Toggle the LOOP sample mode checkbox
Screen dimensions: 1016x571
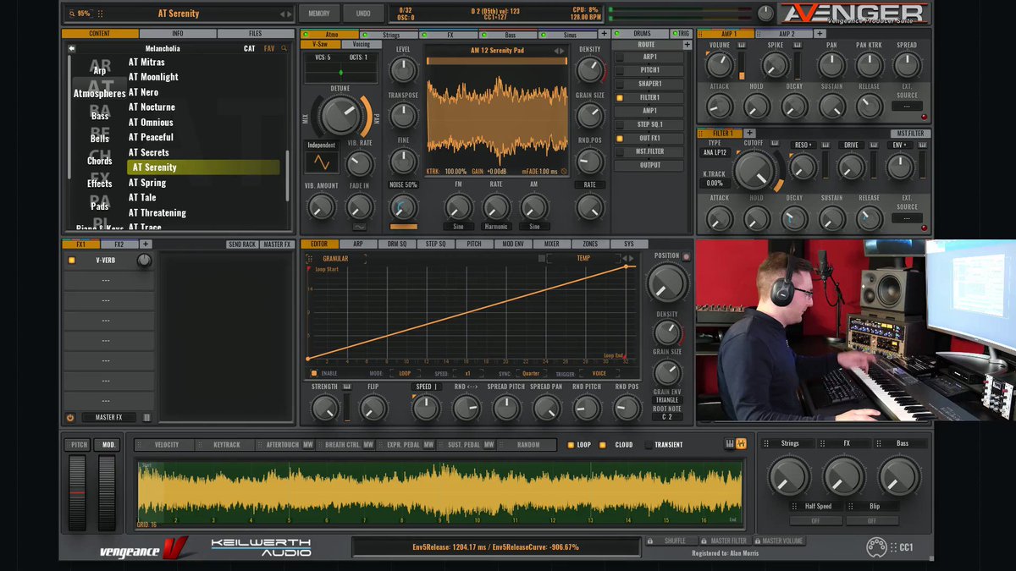pos(571,444)
